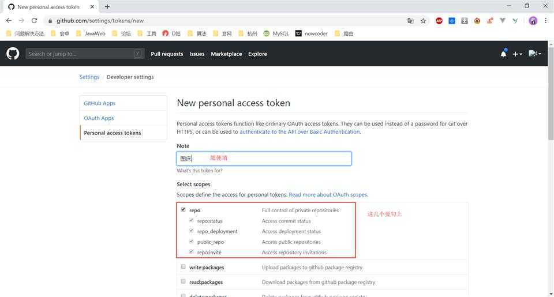Close the New personal access token tab
This screenshot has height=297, width=554.
coord(92,7)
